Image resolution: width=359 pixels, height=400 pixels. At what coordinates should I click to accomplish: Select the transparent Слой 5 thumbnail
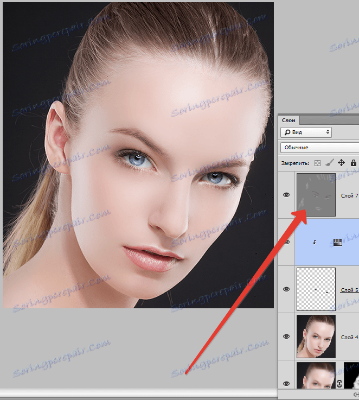click(316, 289)
